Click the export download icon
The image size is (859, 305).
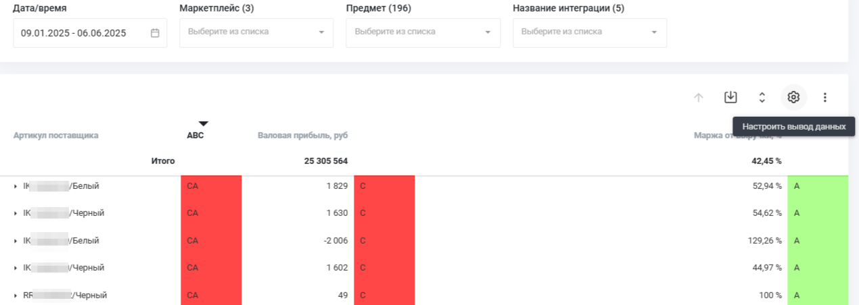(730, 97)
